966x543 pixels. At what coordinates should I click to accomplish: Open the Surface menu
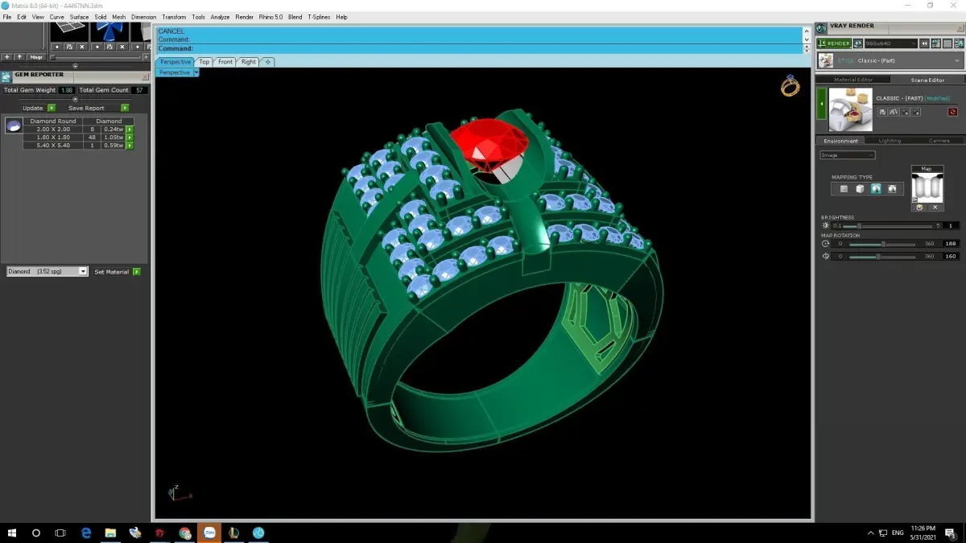(x=79, y=17)
